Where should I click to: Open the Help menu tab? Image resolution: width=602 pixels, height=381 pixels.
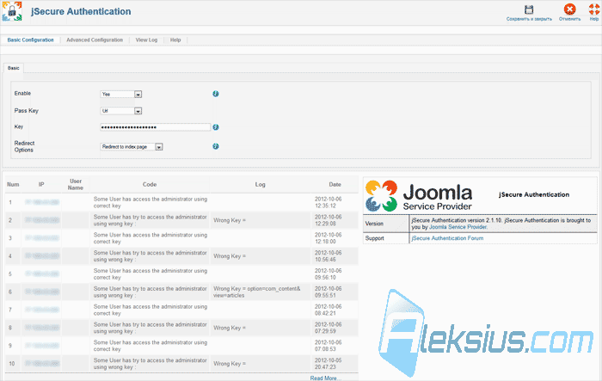tap(175, 40)
